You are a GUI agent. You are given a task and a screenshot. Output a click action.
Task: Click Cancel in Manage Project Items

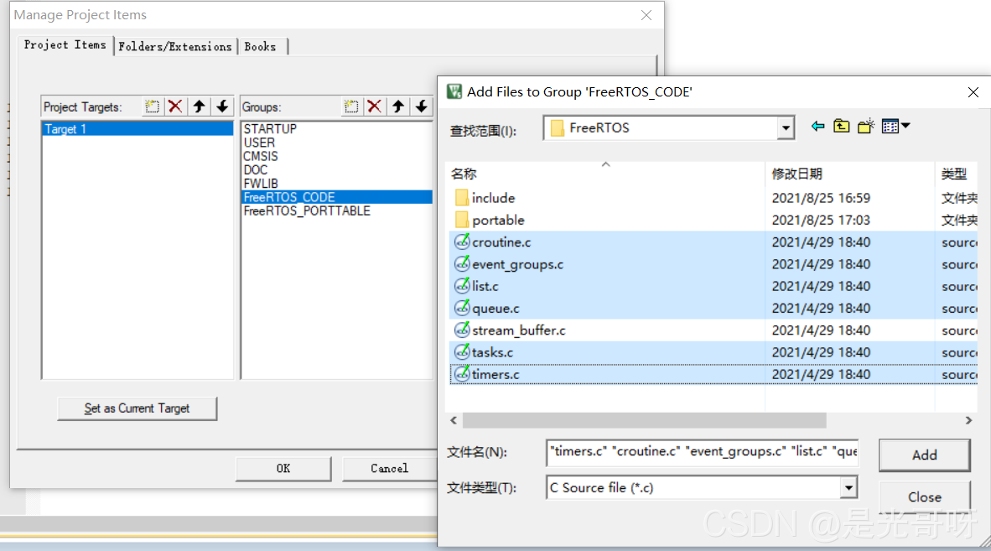click(389, 468)
